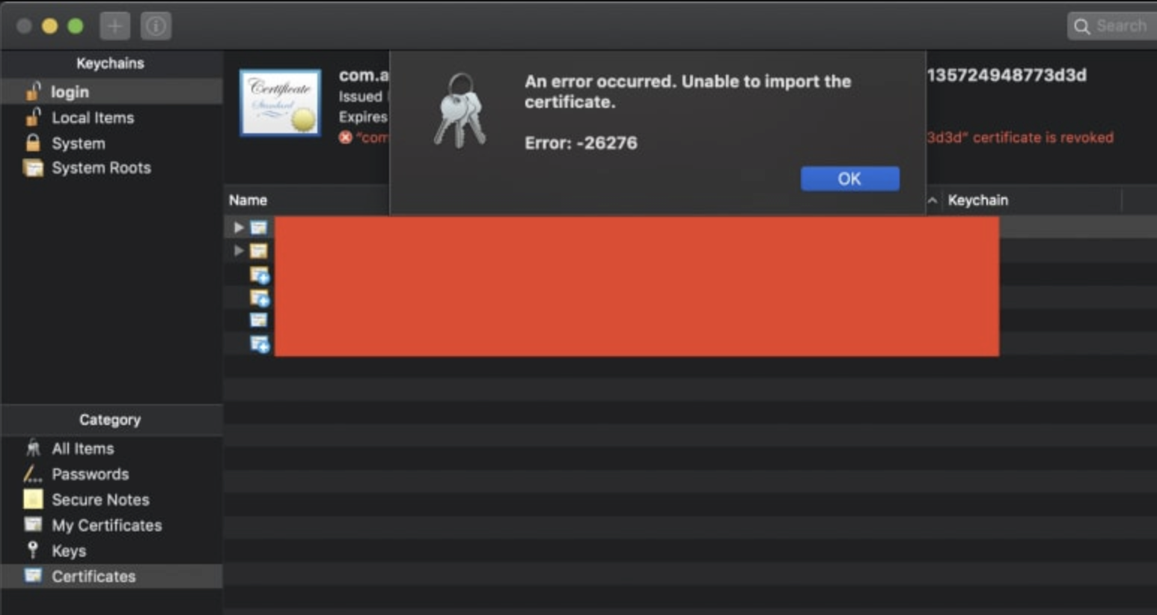
Task: Click the plus add item toolbar button
Action: 115,26
